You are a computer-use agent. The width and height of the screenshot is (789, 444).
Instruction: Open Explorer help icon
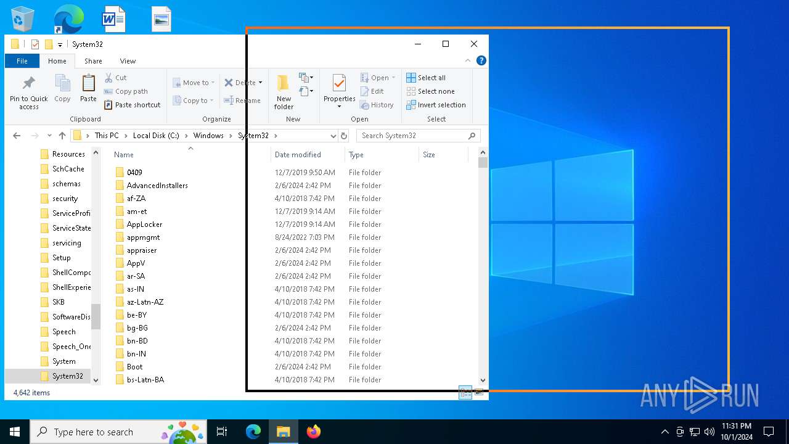pos(481,60)
